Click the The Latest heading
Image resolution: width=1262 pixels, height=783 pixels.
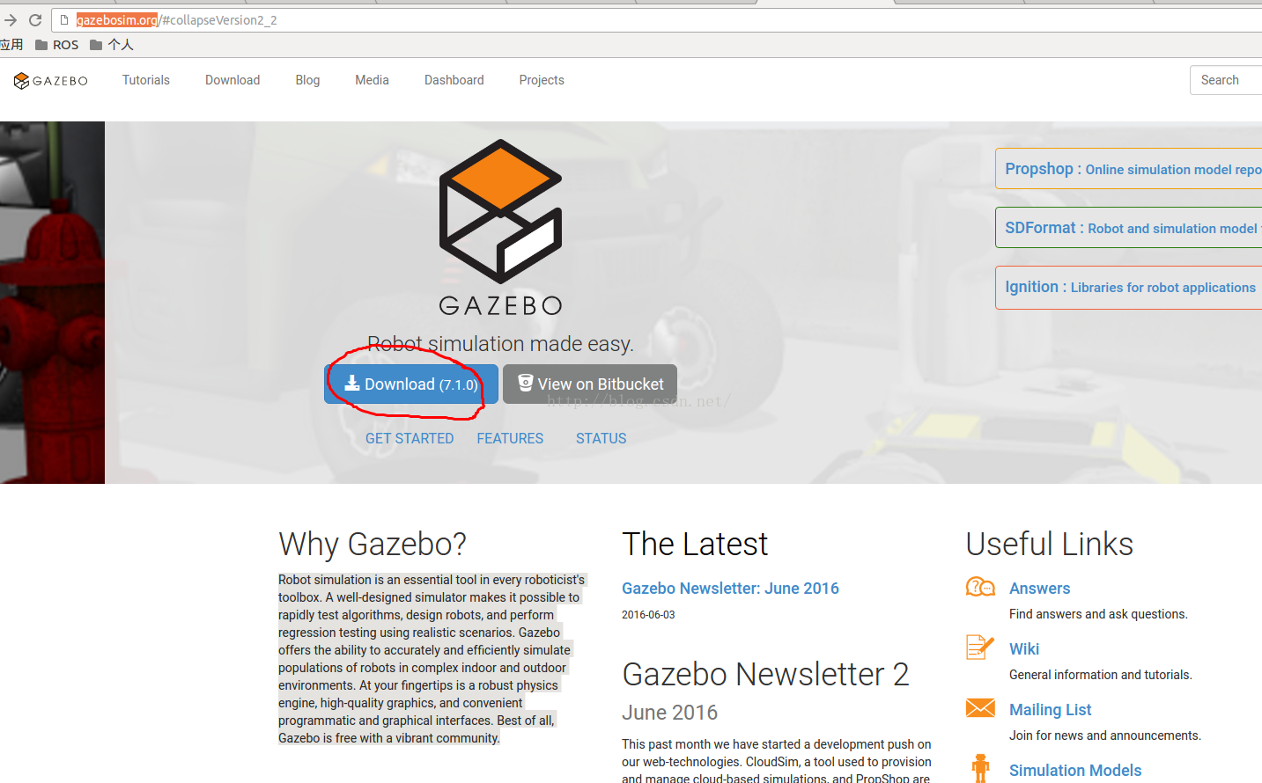click(x=695, y=545)
